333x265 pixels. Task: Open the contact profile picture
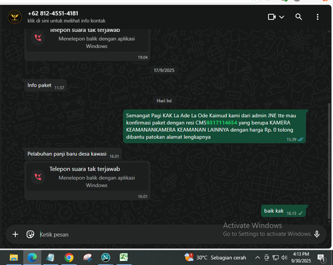(15, 17)
